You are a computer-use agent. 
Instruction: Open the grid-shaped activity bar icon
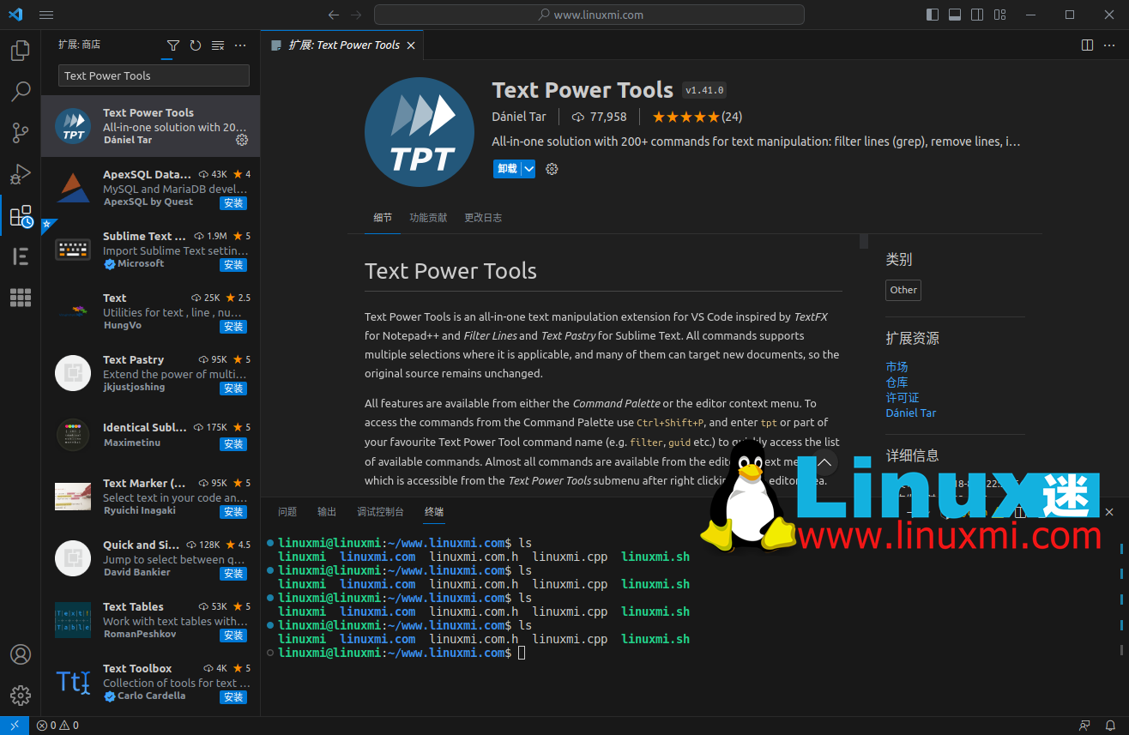(21, 298)
